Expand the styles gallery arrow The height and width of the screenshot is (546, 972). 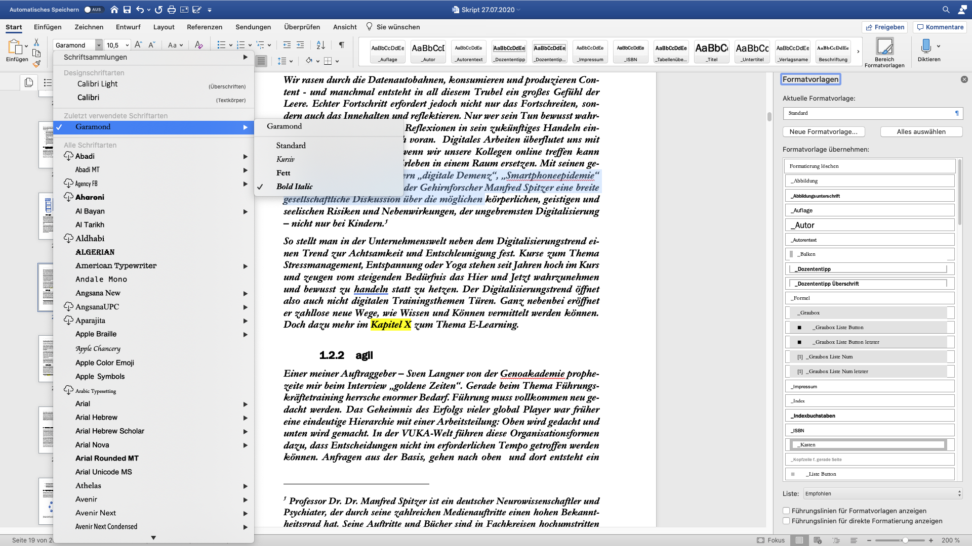[x=858, y=52]
